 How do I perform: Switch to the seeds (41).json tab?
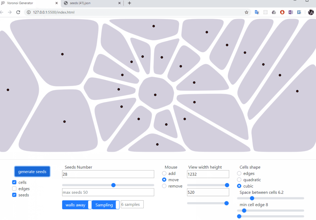click(x=90, y=3)
